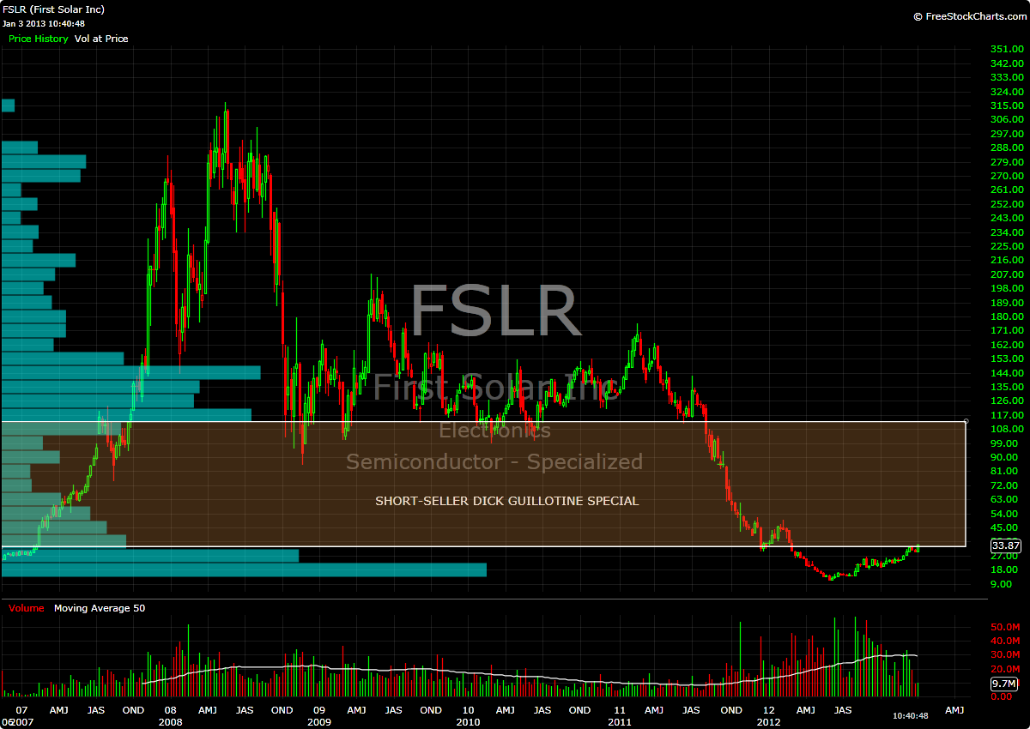
Task: Click the 2012 year label on time axis
Action: point(769,722)
